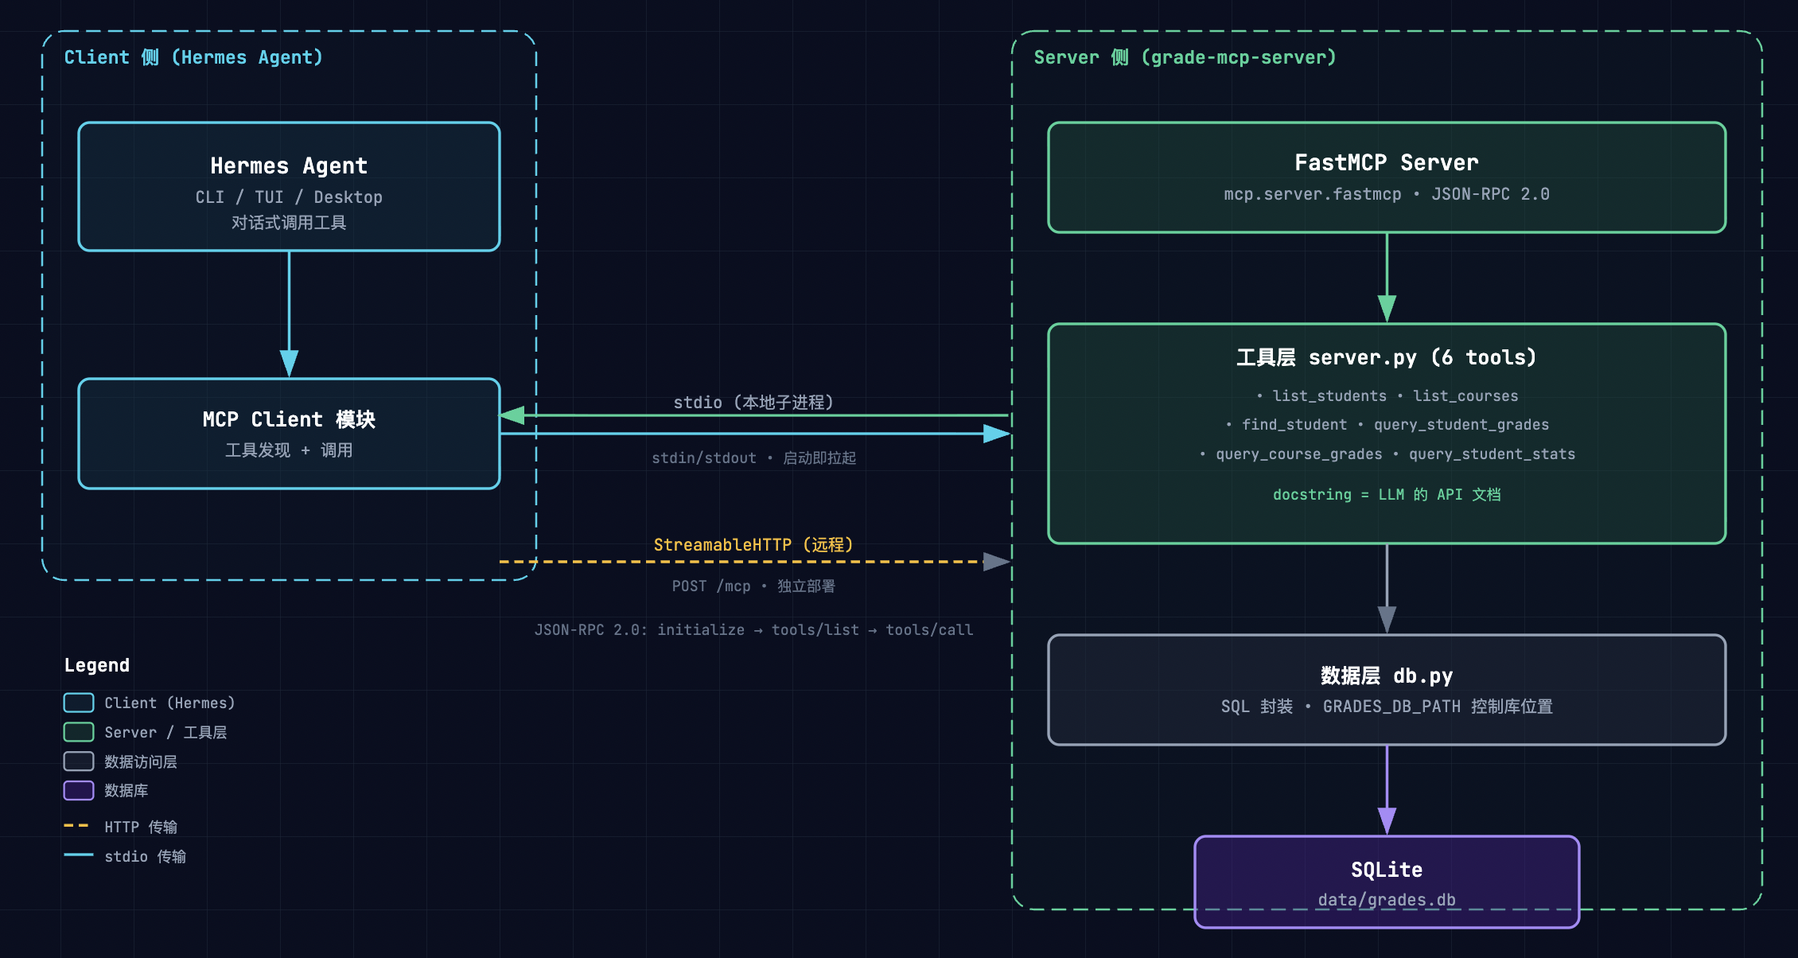The width and height of the screenshot is (1798, 958).
Task: Click the gray 数据访问层 legend swatch
Action: coord(79,761)
